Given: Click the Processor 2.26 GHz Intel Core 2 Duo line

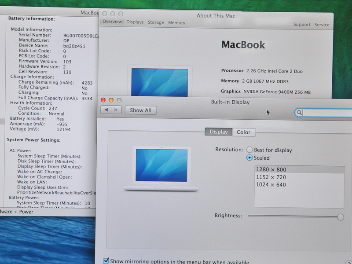Looking at the screenshot, I should pos(262,71).
